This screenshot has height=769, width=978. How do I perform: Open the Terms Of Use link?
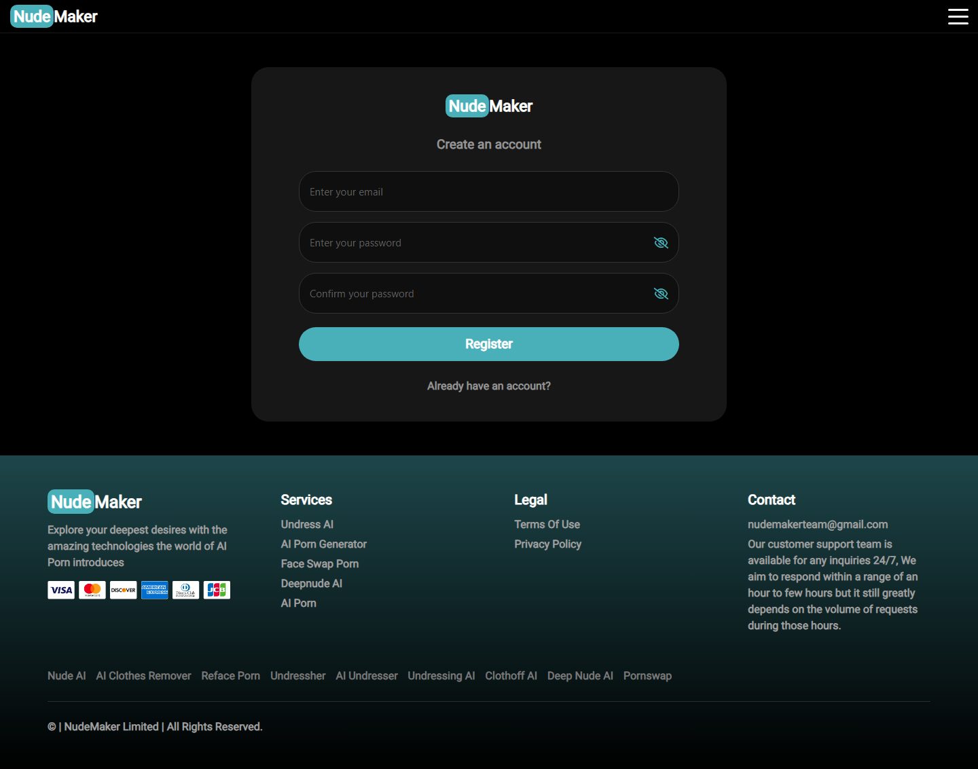547,524
